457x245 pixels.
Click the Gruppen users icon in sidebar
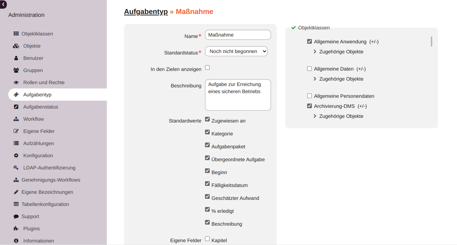(x=16, y=70)
